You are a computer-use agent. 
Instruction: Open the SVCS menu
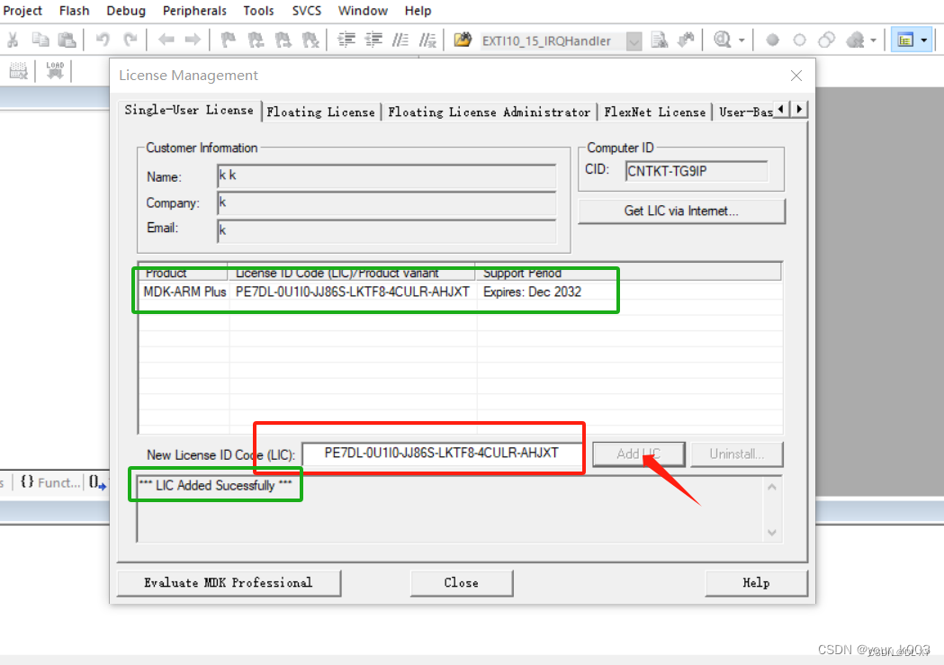tap(307, 11)
